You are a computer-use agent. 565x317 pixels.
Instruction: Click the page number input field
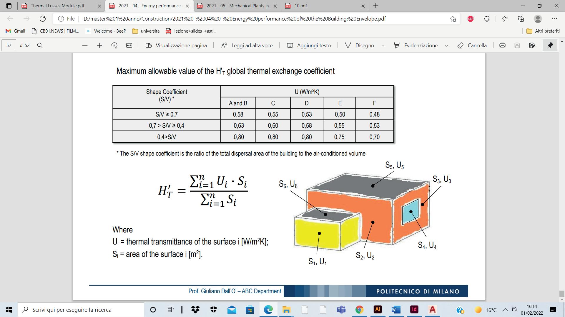click(x=9, y=45)
